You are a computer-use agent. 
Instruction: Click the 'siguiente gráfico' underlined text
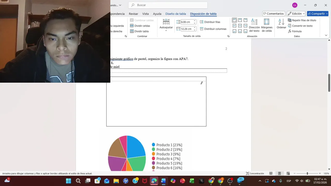(122, 59)
